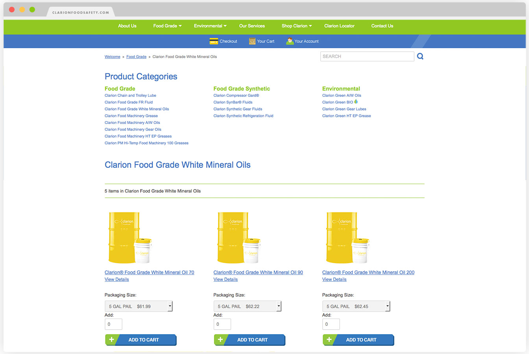
Task: Open Clarion Synthetic Gear Fluids category
Action: click(238, 109)
